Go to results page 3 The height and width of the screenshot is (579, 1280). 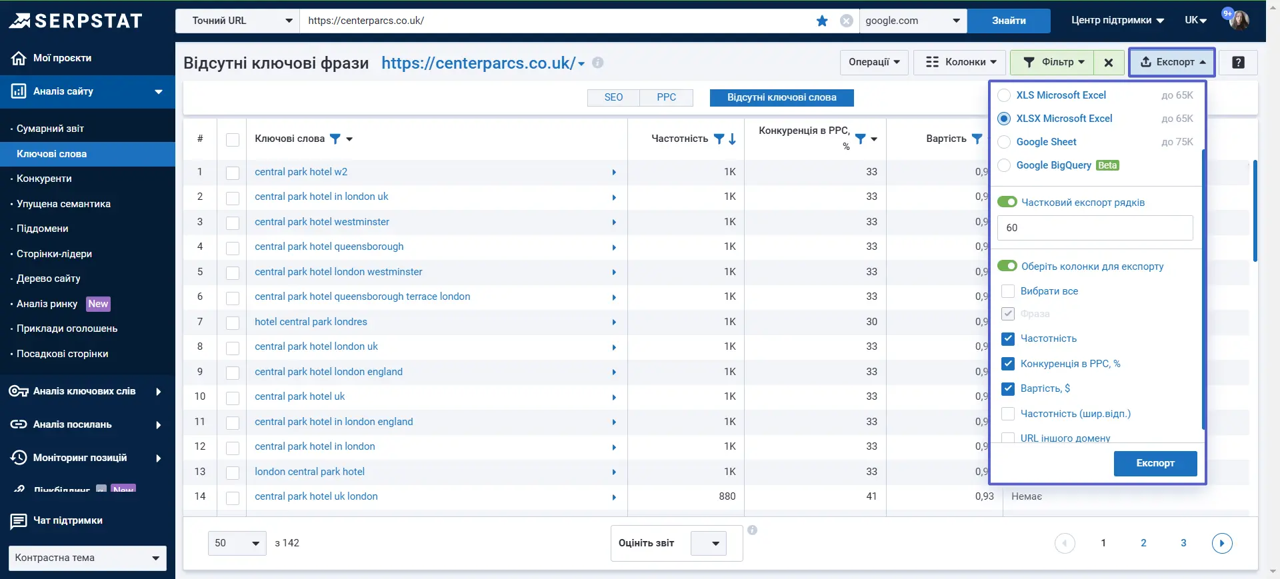tap(1183, 543)
